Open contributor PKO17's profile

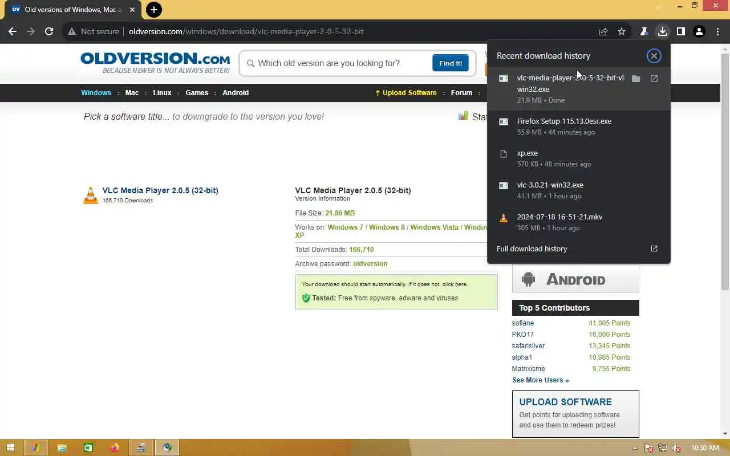523,334
